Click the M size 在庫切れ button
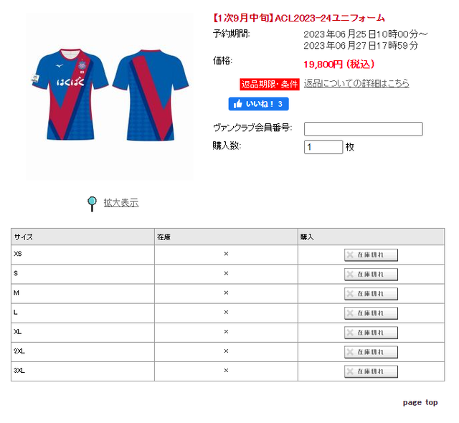459x423 pixels. (x=371, y=294)
